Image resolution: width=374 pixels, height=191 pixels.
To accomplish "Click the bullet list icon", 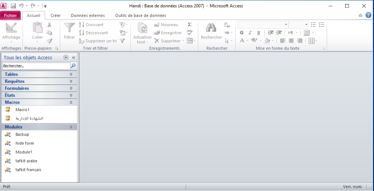I will coord(313,25).
